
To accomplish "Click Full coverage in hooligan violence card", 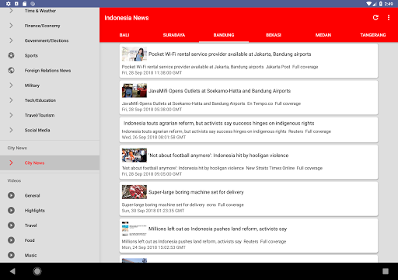I will pyautogui.click(x=309, y=168).
